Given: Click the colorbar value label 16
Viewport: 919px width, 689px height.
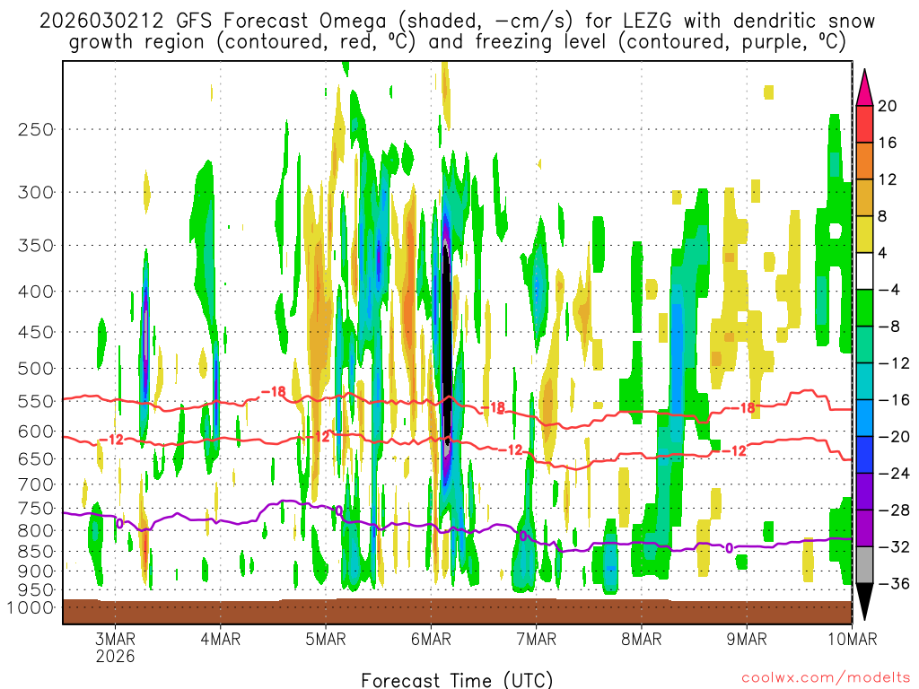Looking at the screenshot, I should [x=888, y=143].
